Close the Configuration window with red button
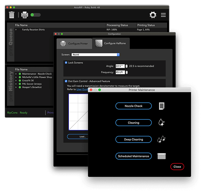The image size is (201, 191). pyautogui.click(x=56, y=34)
